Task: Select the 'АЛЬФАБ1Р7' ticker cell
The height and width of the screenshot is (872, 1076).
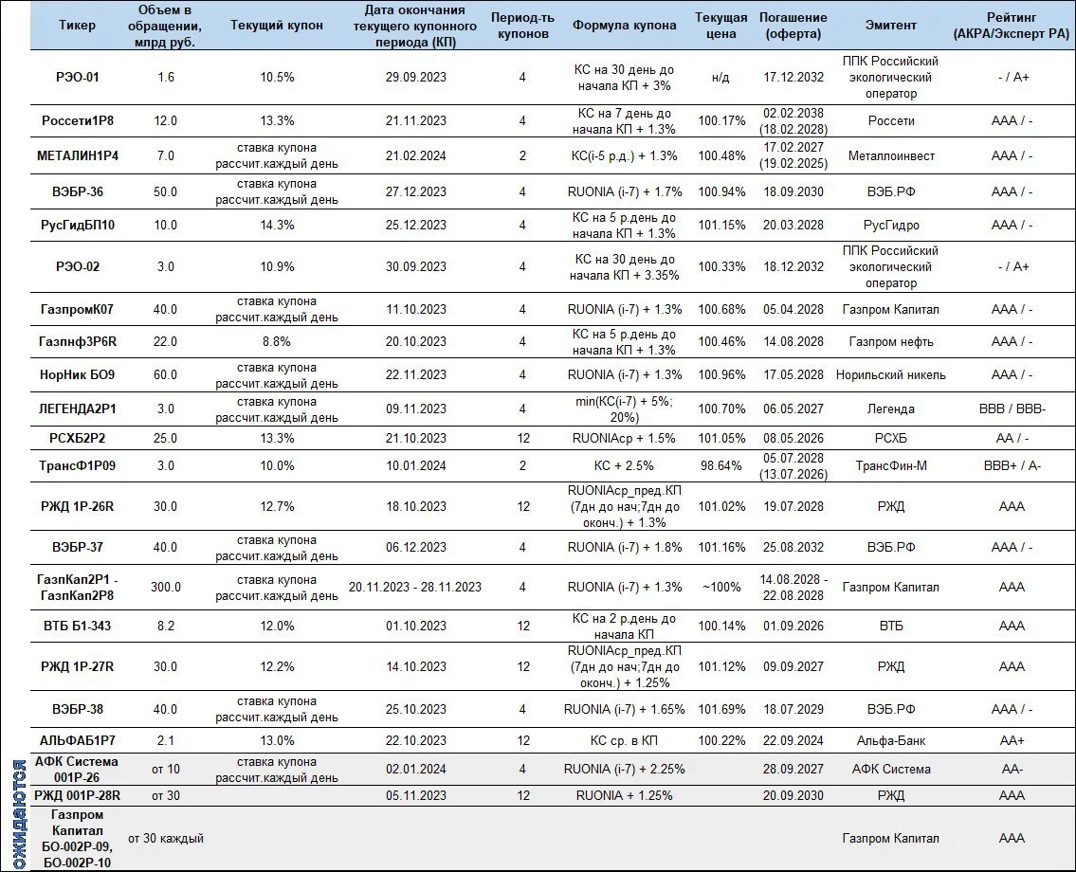Action: coord(78,741)
